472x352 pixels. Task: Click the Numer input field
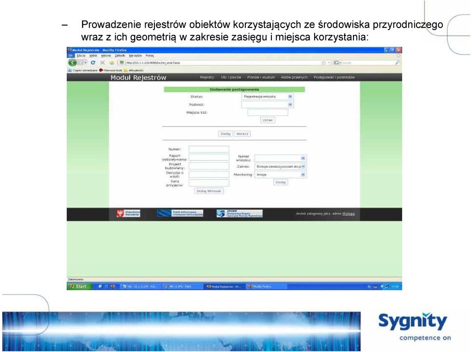click(209, 149)
